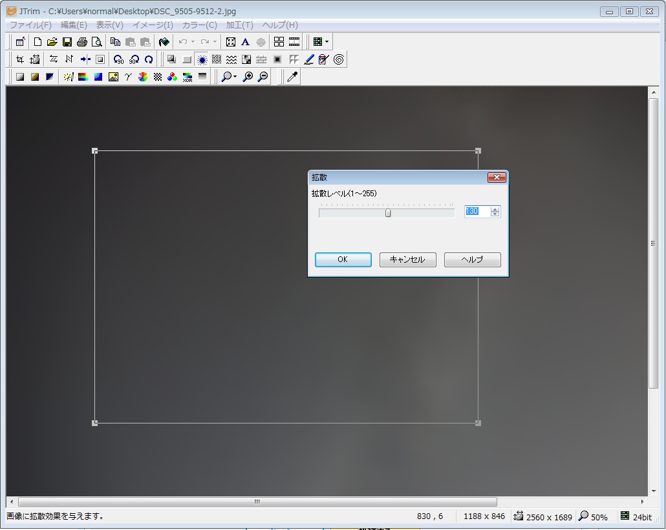Click the arbitrary rotation icon
This screenshot has height=530, width=666.
pyautogui.click(x=149, y=59)
